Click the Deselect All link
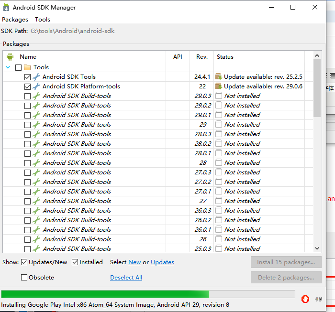This screenshot has height=312, width=335. click(x=126, y=278)
